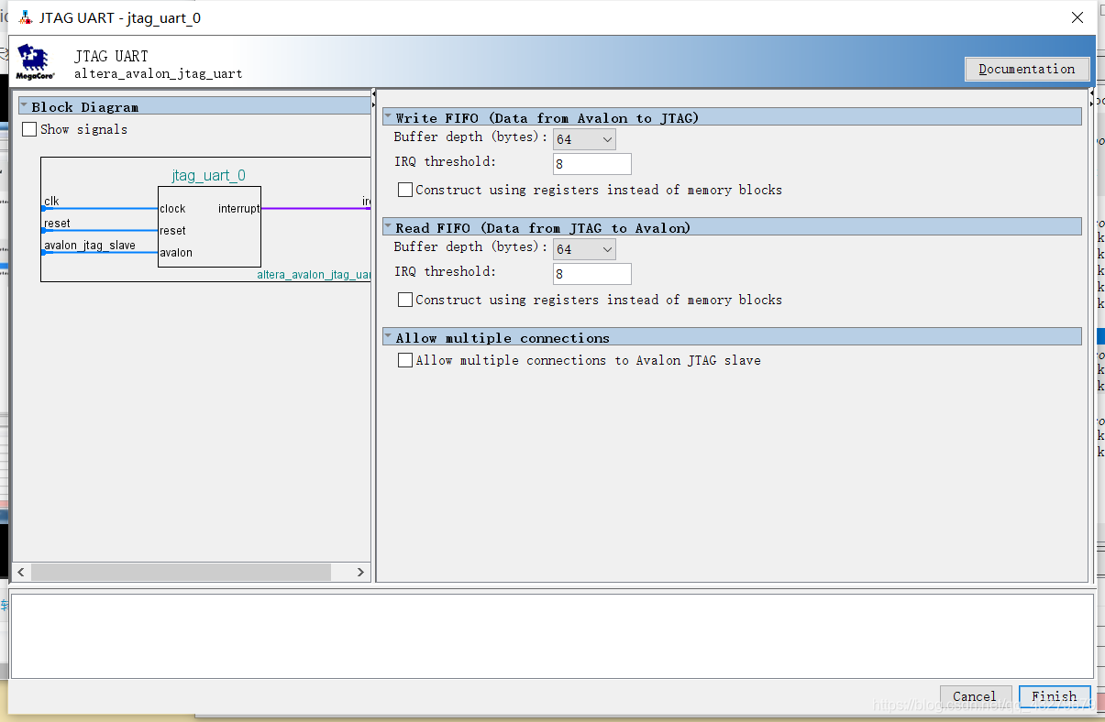Viewport: 1105px width, 722px height.
Task: Click the avalon port label in block
Action: pyautogui.click(x=176, y=253)
